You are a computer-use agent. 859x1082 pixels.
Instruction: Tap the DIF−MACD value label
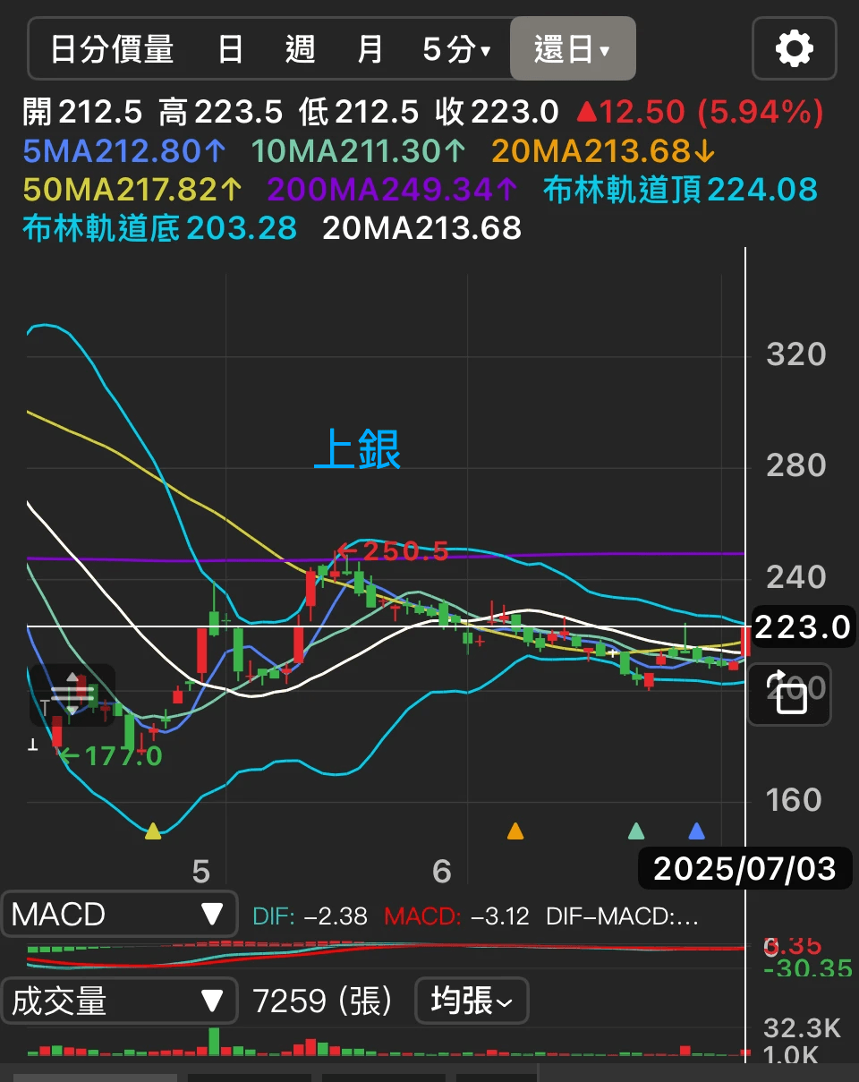click(x=622, y=916)
